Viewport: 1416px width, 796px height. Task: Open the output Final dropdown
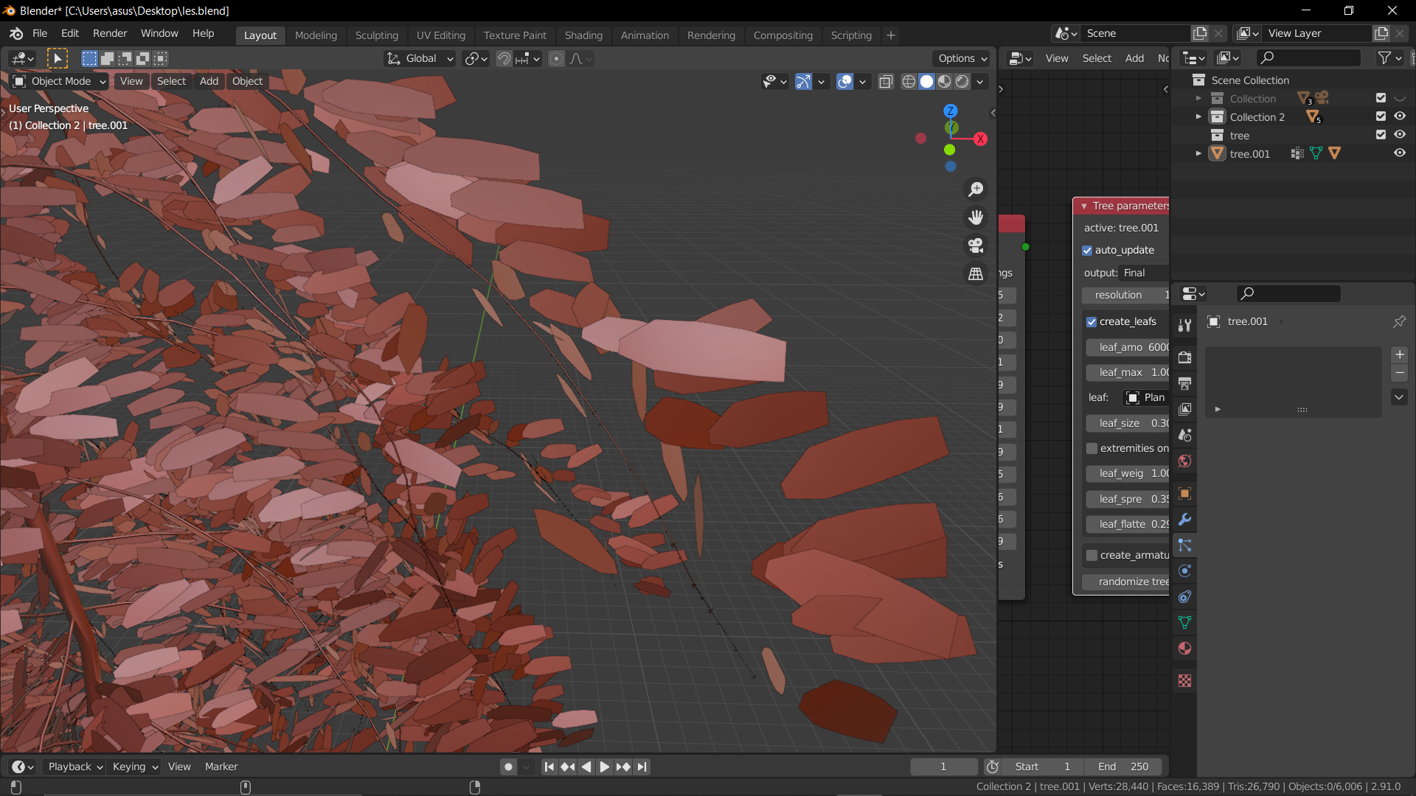pyautogui.click(x=1143, y=273)
